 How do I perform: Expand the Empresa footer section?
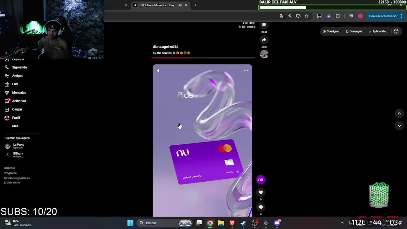click(10, 168)
